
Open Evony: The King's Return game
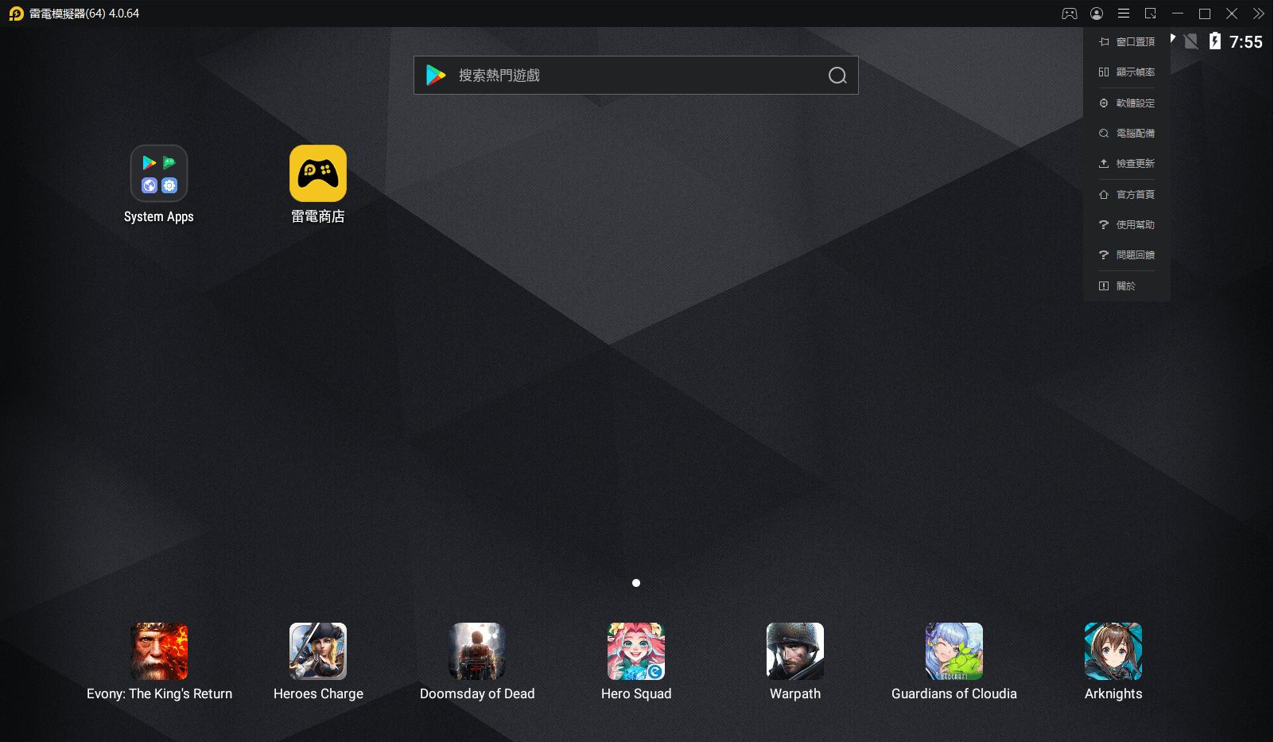(x=159, y=651)
